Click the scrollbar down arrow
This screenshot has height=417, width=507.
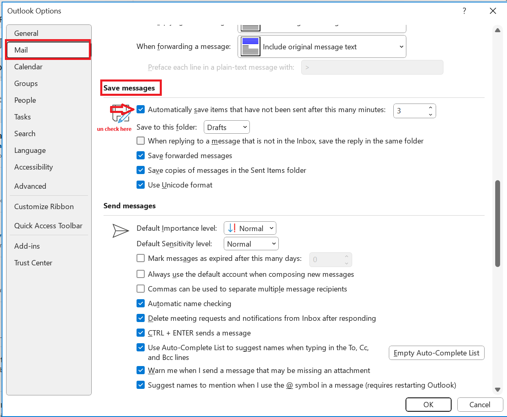tap(497, 390)
